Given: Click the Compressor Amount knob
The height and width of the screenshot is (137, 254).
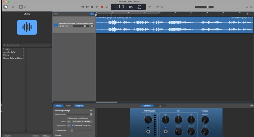Looking at the screenshot, I should [x=148, y=120].
